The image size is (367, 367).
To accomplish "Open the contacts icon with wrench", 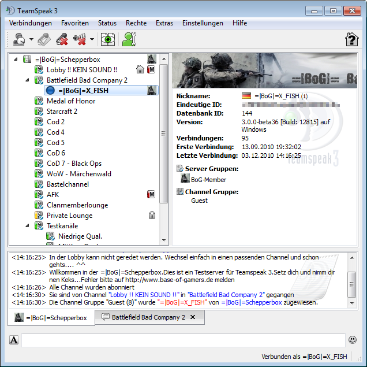I will tap(129, 39).
